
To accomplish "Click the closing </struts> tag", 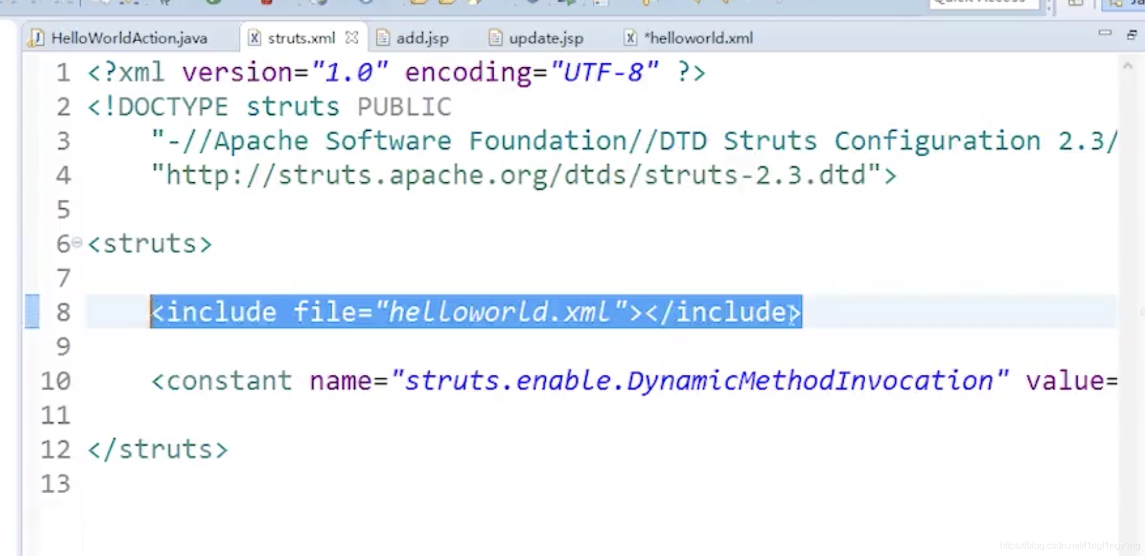I will click(157, 449).
